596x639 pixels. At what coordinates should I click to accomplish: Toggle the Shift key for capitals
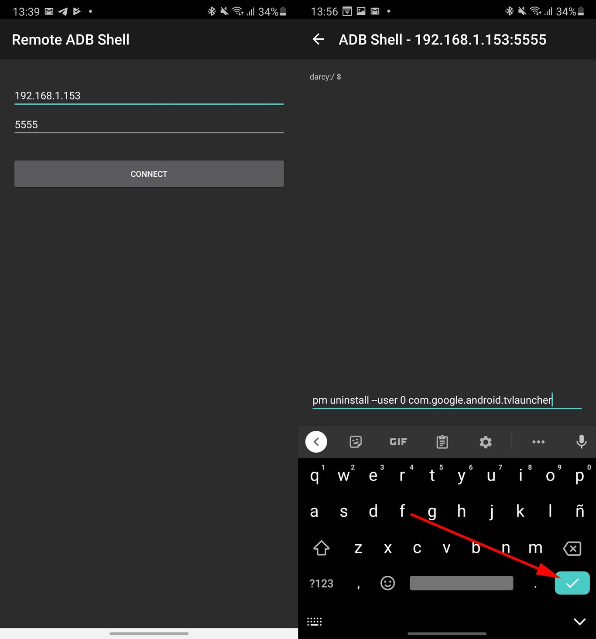click(x=321, y=548)
